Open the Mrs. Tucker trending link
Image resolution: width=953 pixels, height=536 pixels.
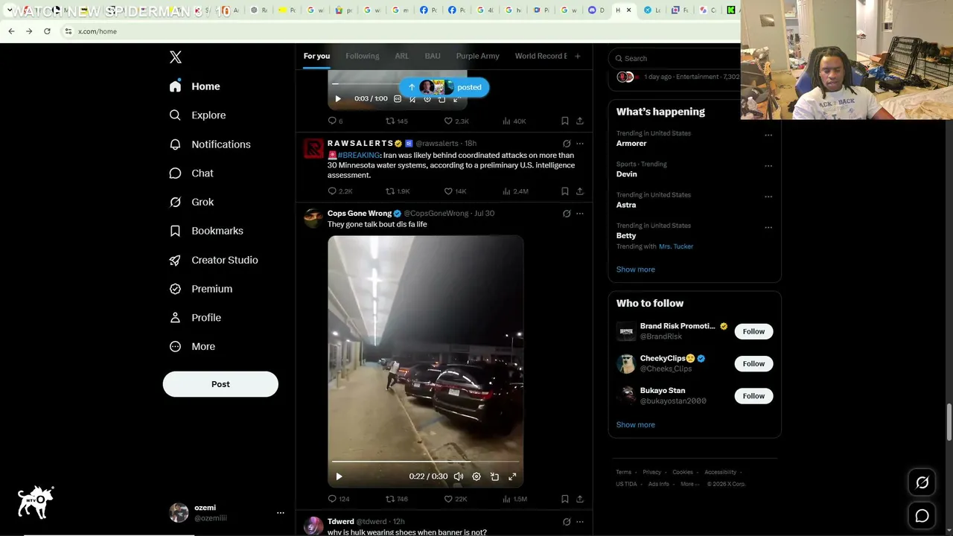pos(676,246)
